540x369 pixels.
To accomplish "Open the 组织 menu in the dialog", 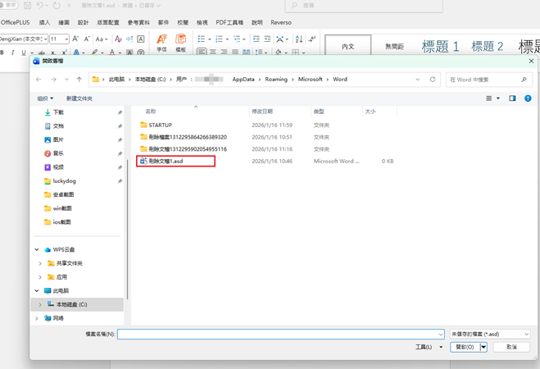I will click(x=45, y=98).
